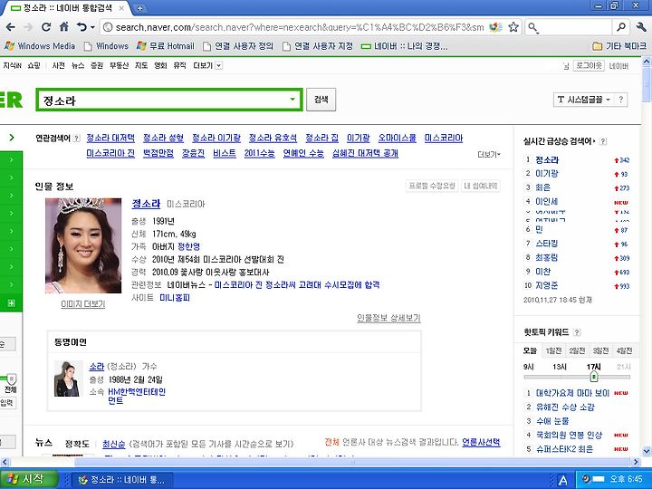The image size is (652, 489).
Task: Click the green slider handle in left sidebar
Action: (x=12, y=379)
